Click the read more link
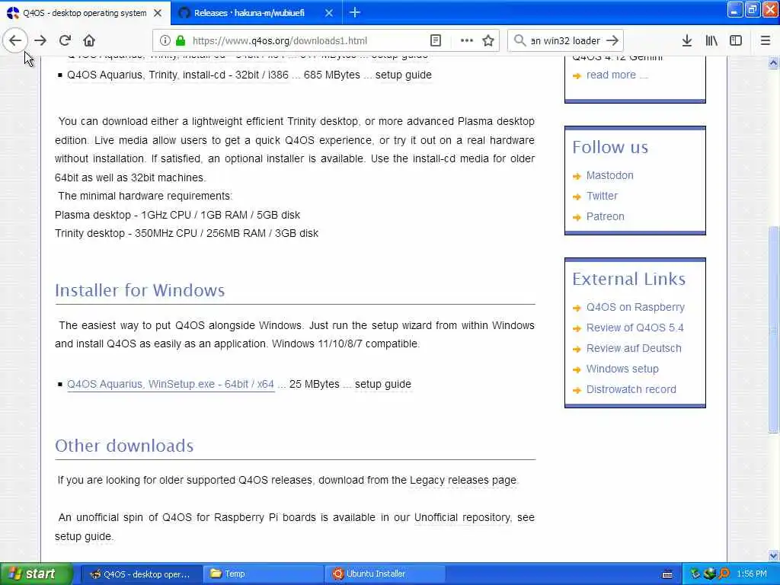 click(611, 75)
